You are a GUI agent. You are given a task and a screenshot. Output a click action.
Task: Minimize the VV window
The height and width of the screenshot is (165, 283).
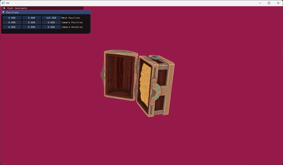pos(260,3)
